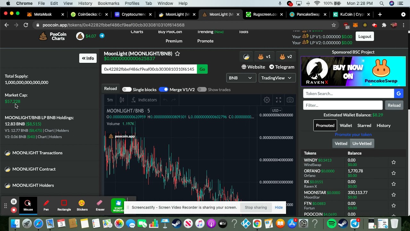This screenshot has width=410, height=231.
Task: Open Chrome Bookmarks menu
Action: (x=109, y=3)
